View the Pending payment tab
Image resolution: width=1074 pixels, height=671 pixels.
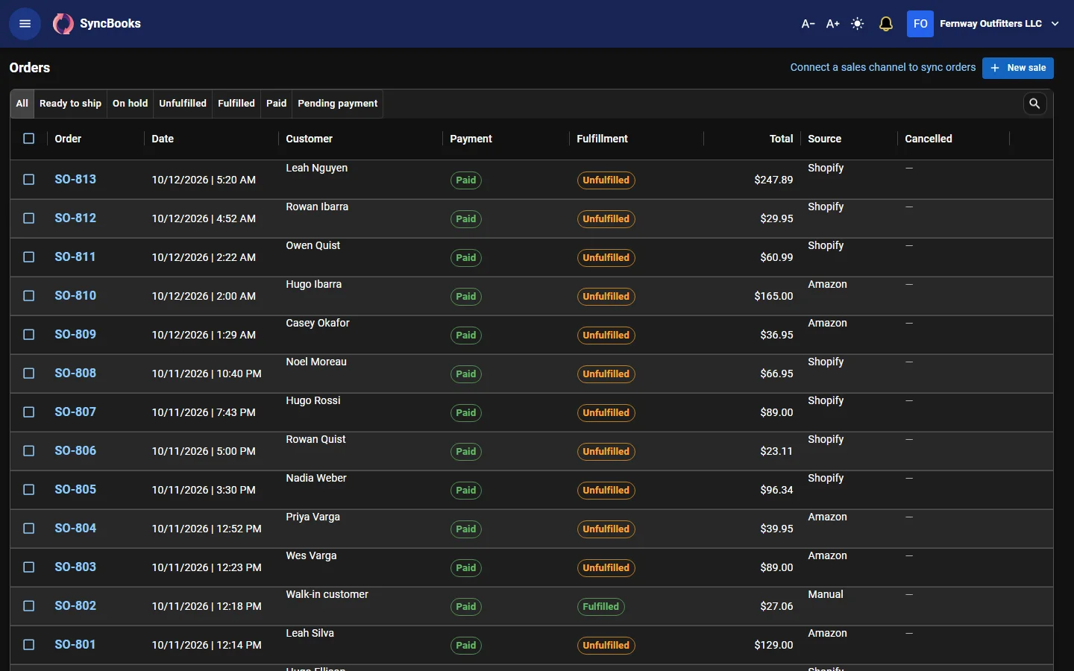338,104
